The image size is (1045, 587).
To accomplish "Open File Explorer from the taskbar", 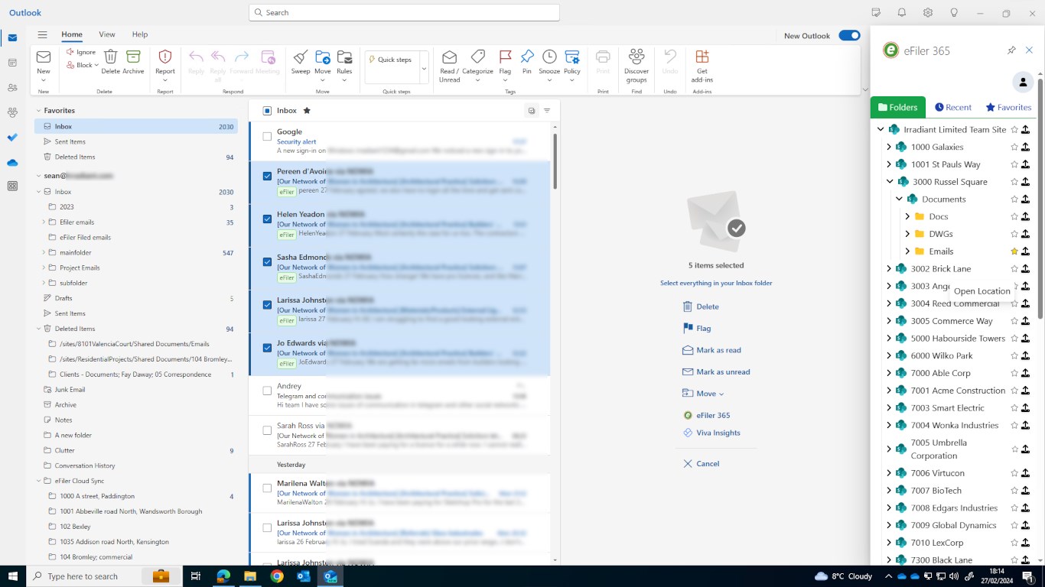I will [250, 576].
